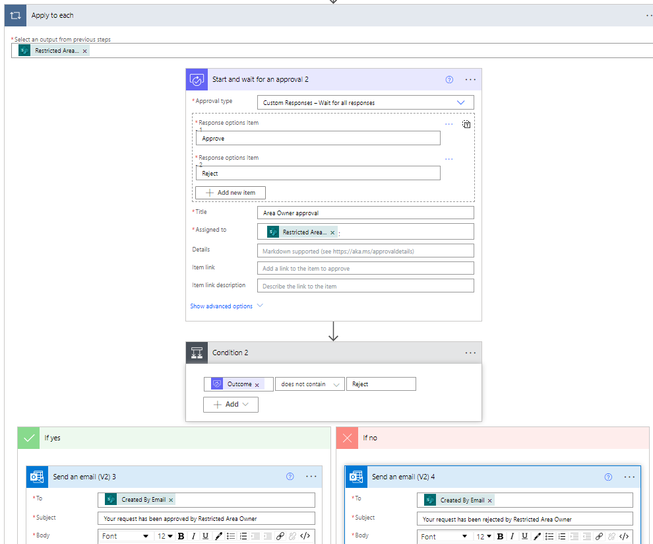Click the Item link field
This screenshot has height=544, width=653.
coord(365,269)
